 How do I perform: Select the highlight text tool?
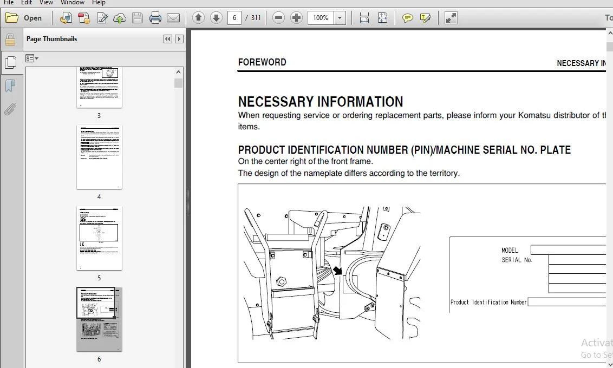[425, 18]
